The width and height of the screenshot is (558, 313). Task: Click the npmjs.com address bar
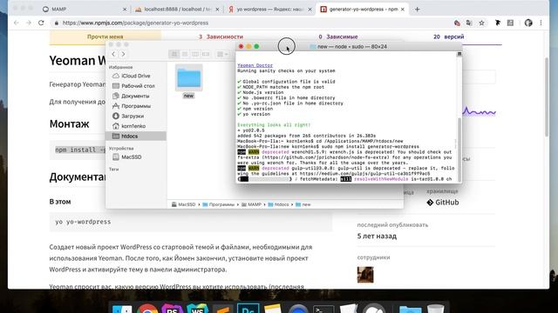tap(249, 23)
